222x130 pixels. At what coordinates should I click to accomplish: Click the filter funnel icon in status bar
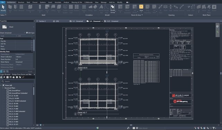214,128
